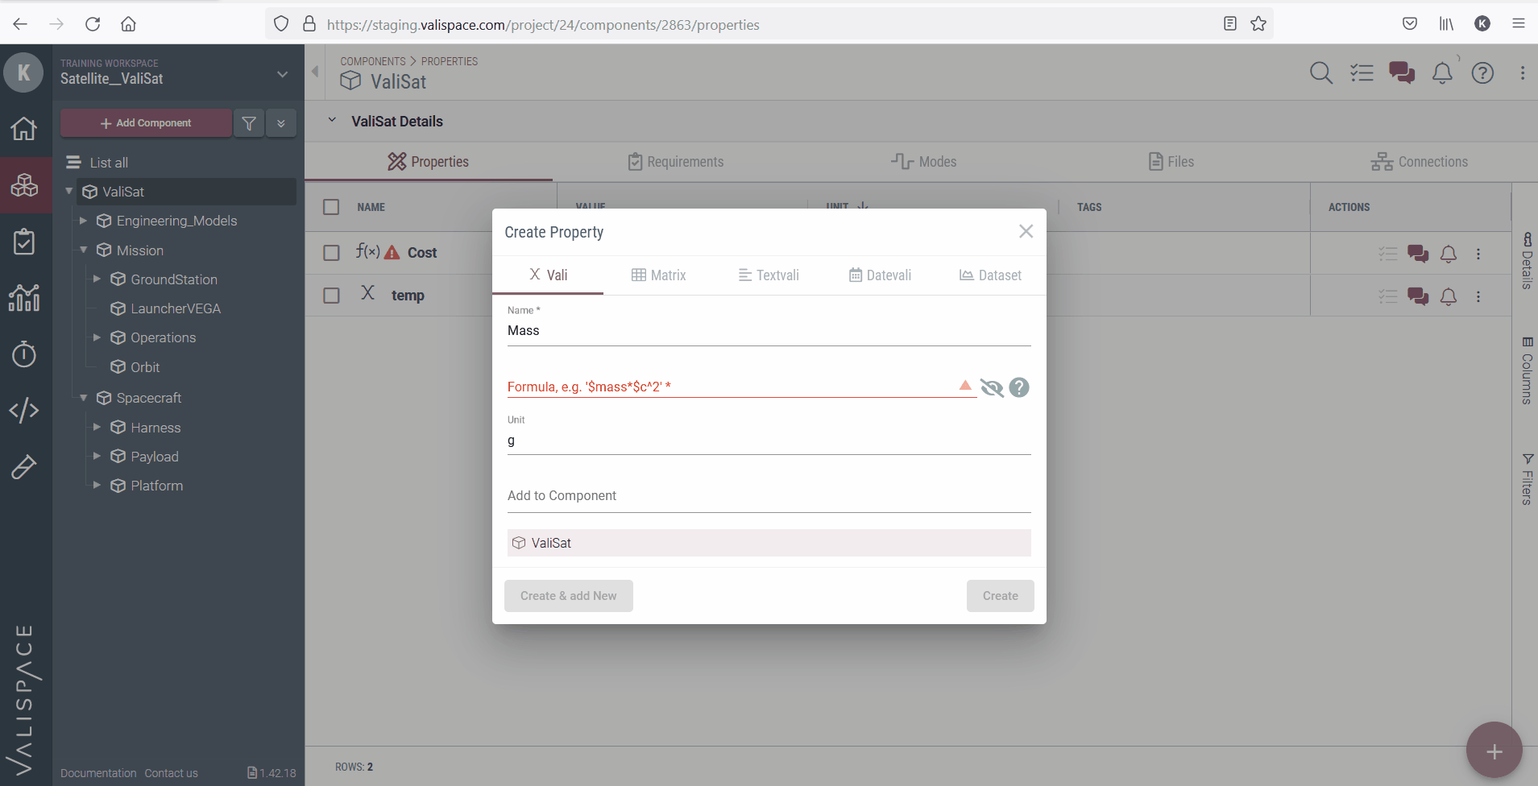The image size is (1538, 786).
Task: Open notifications bell in header
Action: 1442,73
